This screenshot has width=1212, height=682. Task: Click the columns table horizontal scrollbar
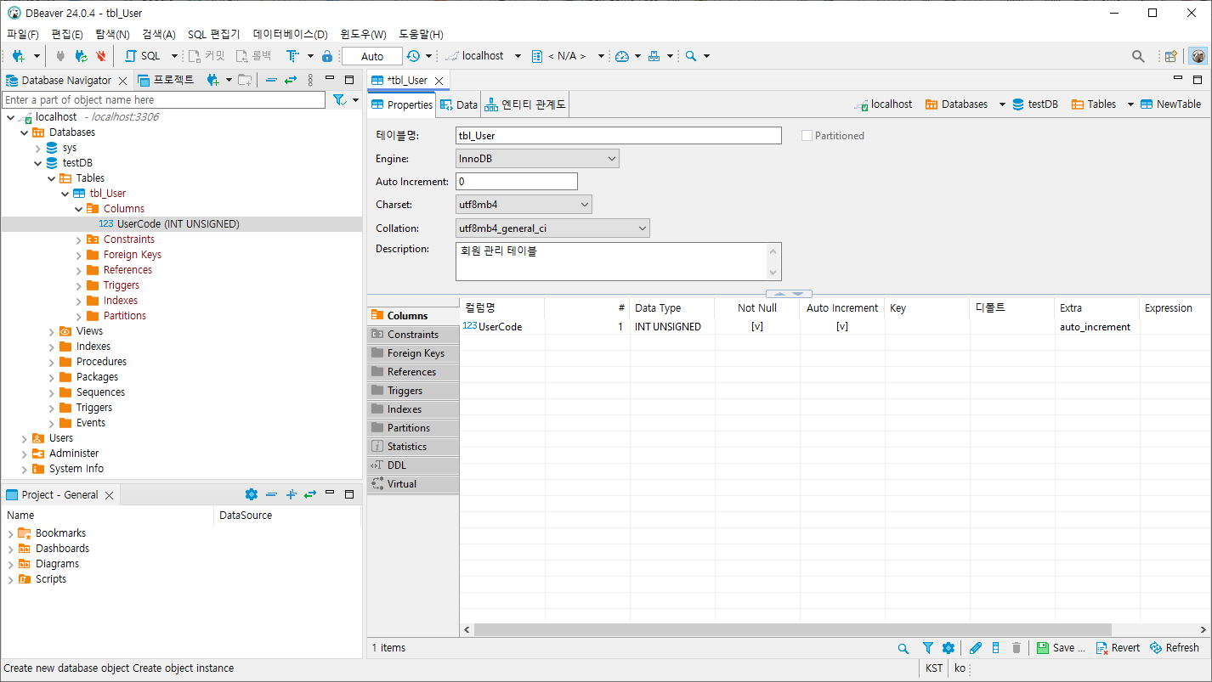tap(793, 630)
